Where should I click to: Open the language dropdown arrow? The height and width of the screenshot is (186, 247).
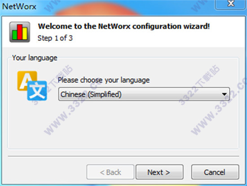224,94
